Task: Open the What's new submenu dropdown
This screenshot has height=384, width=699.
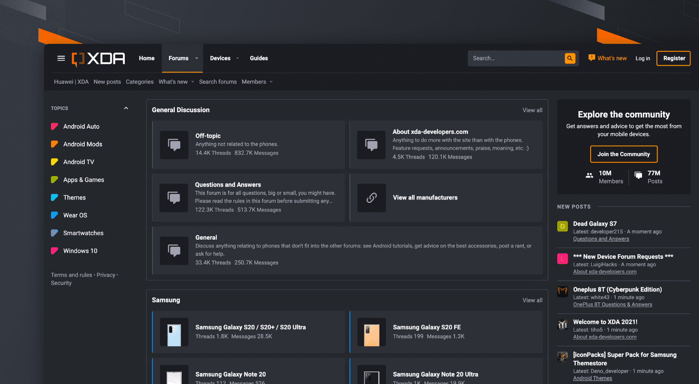Action: [192, 82]
